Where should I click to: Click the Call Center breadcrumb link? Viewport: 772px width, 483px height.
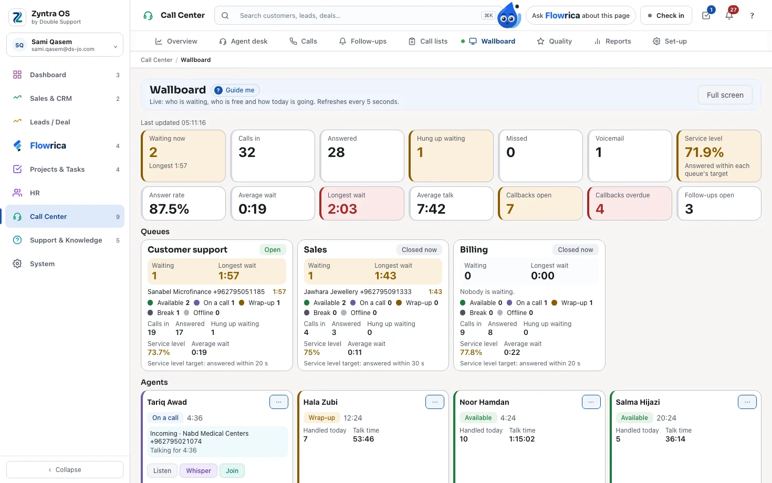click(157, 60)
